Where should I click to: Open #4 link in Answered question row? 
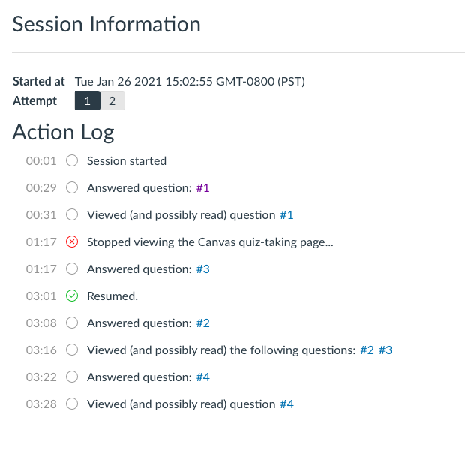pos(202,376)
